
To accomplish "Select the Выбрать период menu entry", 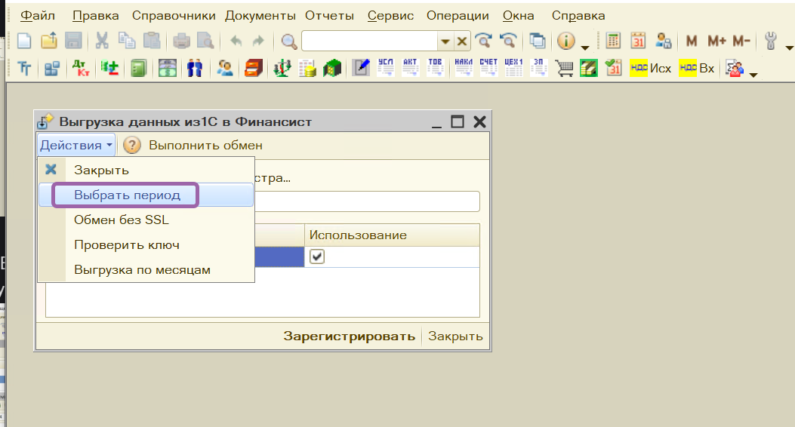I will tap(127, 195).
